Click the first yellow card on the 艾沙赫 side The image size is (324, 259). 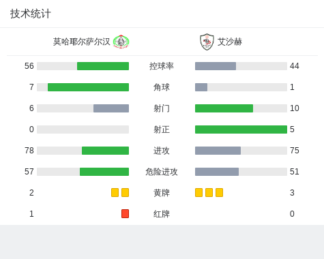(198, 192)
